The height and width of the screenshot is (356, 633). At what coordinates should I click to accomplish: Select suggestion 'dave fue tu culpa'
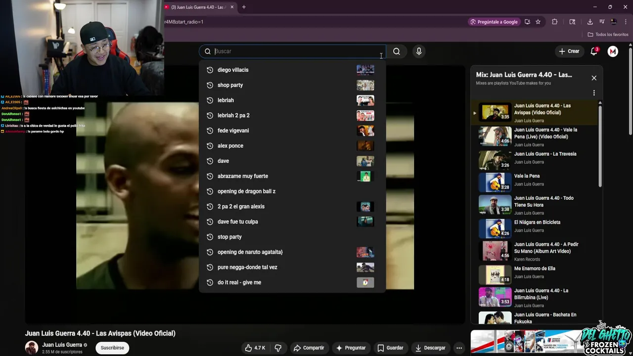coord(292,222)
